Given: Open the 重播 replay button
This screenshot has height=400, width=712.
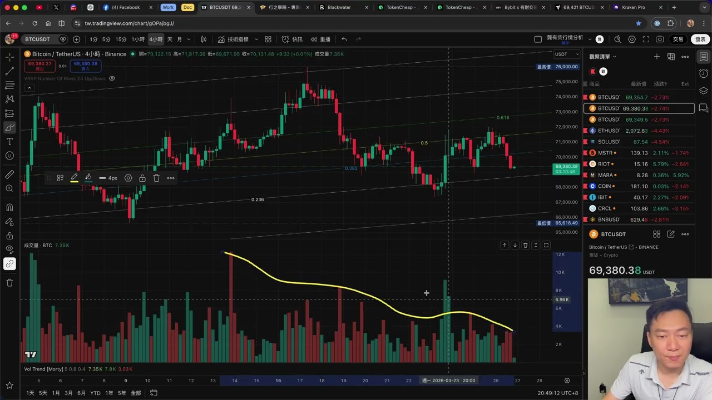Looking at the screenshot, I should tap(320, 39).
